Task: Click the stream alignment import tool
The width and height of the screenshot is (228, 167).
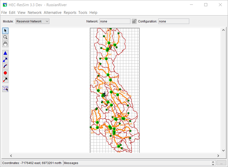Action: 5,89
